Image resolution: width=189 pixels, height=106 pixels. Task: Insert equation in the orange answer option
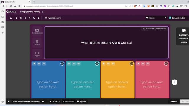coord(113,64)
